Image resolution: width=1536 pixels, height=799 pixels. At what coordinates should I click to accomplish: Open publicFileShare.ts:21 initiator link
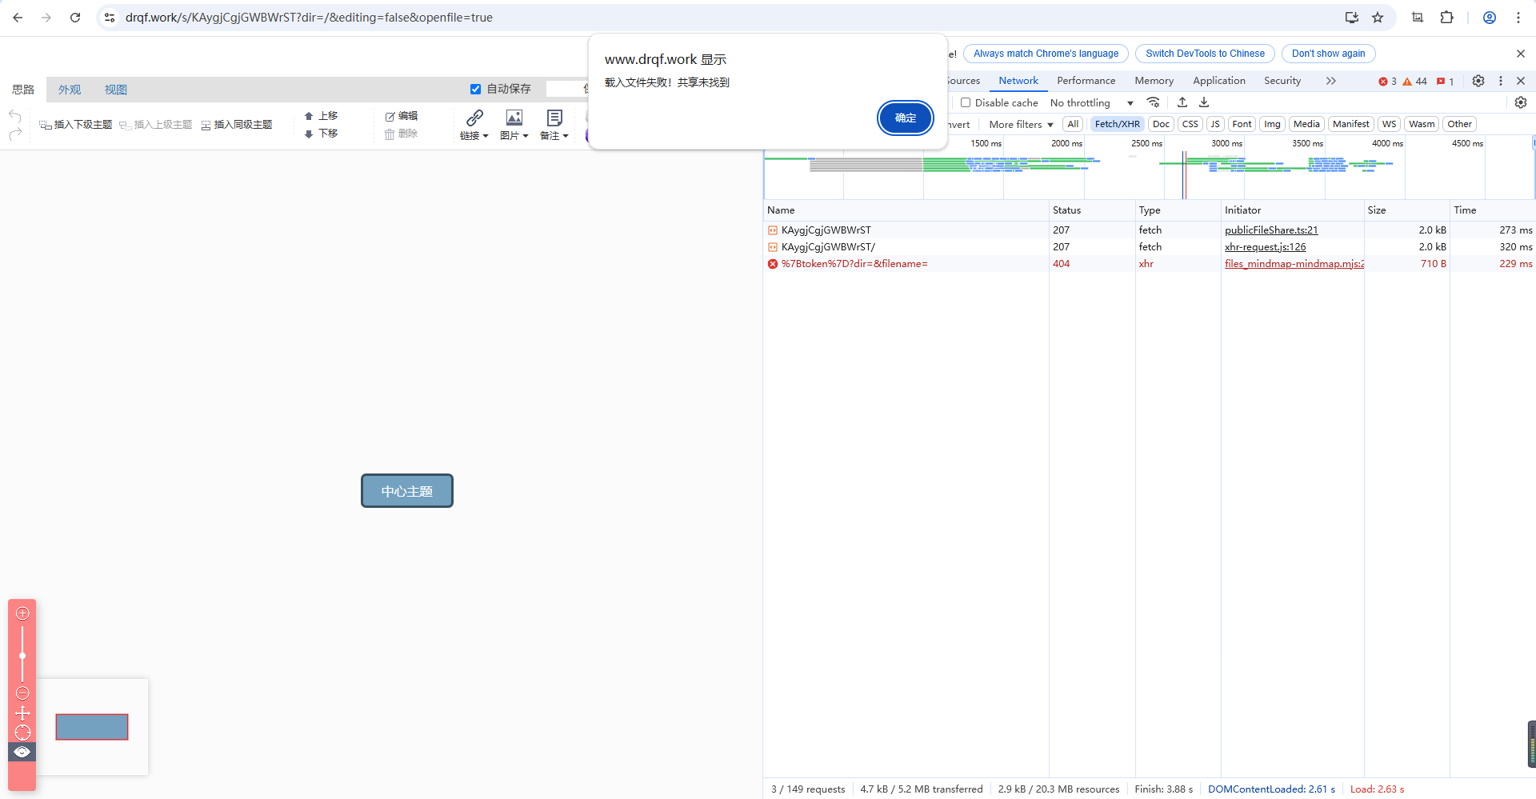tap(1271, 230)
